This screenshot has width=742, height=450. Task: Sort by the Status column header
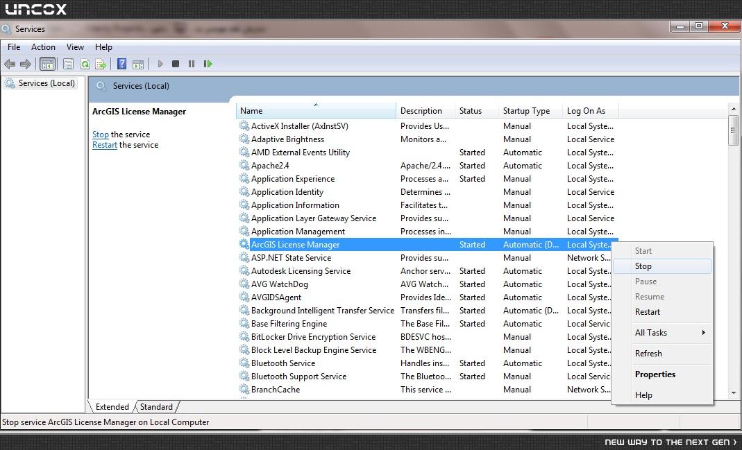(x=476, y=111)
